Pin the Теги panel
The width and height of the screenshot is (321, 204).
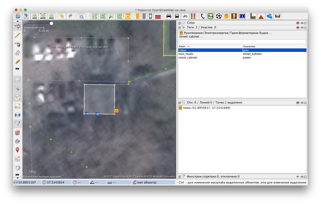pyautogui.click(x=301, y=27)
